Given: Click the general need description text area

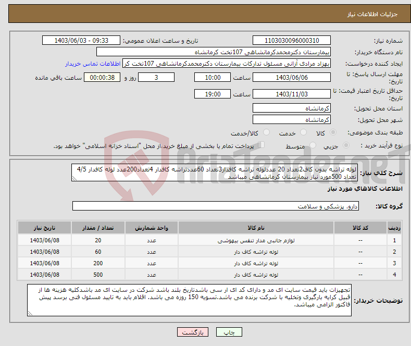Looking at the screenshot, I should click(215, 172).
